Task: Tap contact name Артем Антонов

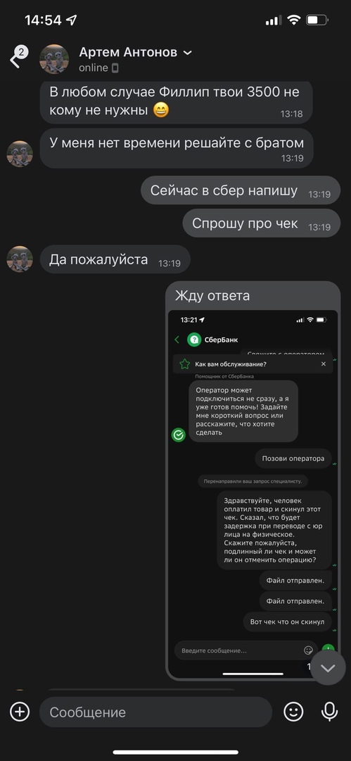Action: [x=128, y=52]
